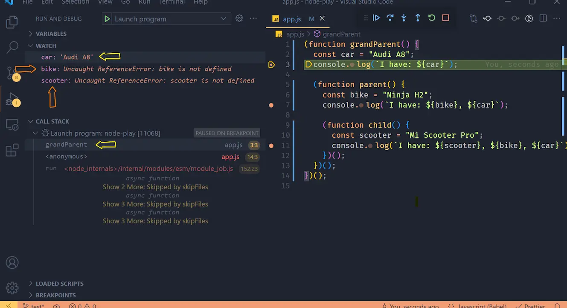This screenshot has width=567, height=308.
Task: Close the app.js editor tab
Action: [322, 19]
